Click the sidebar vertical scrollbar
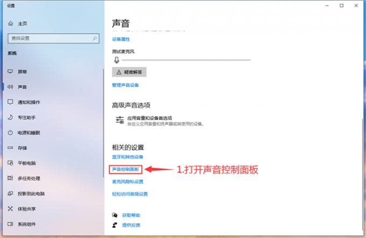Image resolution: width=366 pixels, height=238 pixels. pyautogui.click(x=103, y=123)
